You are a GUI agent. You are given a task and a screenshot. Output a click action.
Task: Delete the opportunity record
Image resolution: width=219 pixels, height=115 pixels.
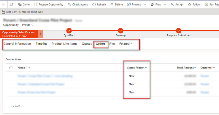click(x=117, y=5)
